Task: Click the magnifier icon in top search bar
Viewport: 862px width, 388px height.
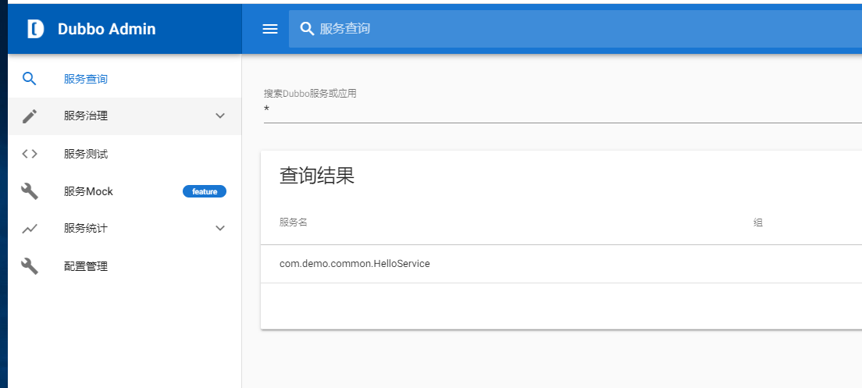Action: click(x=307, y=29)
